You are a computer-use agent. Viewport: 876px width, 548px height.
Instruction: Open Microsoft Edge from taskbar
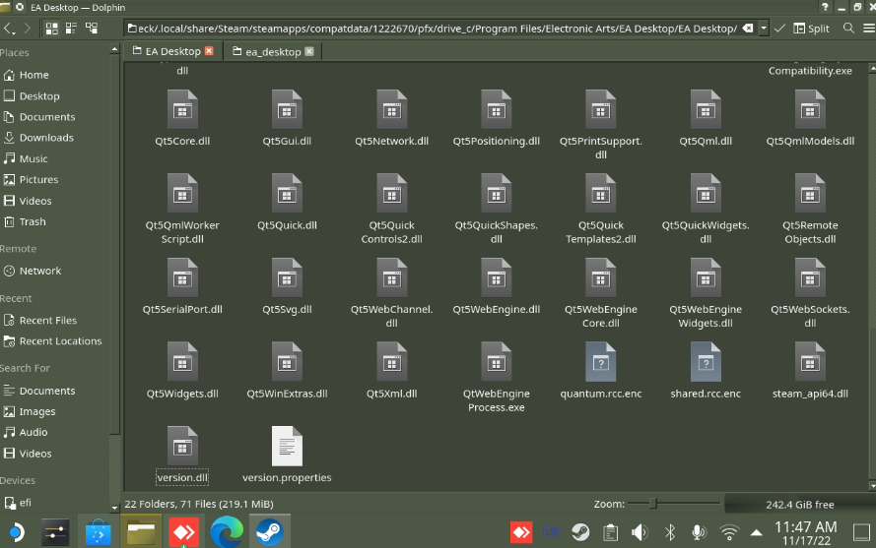(x=227, y=532)
